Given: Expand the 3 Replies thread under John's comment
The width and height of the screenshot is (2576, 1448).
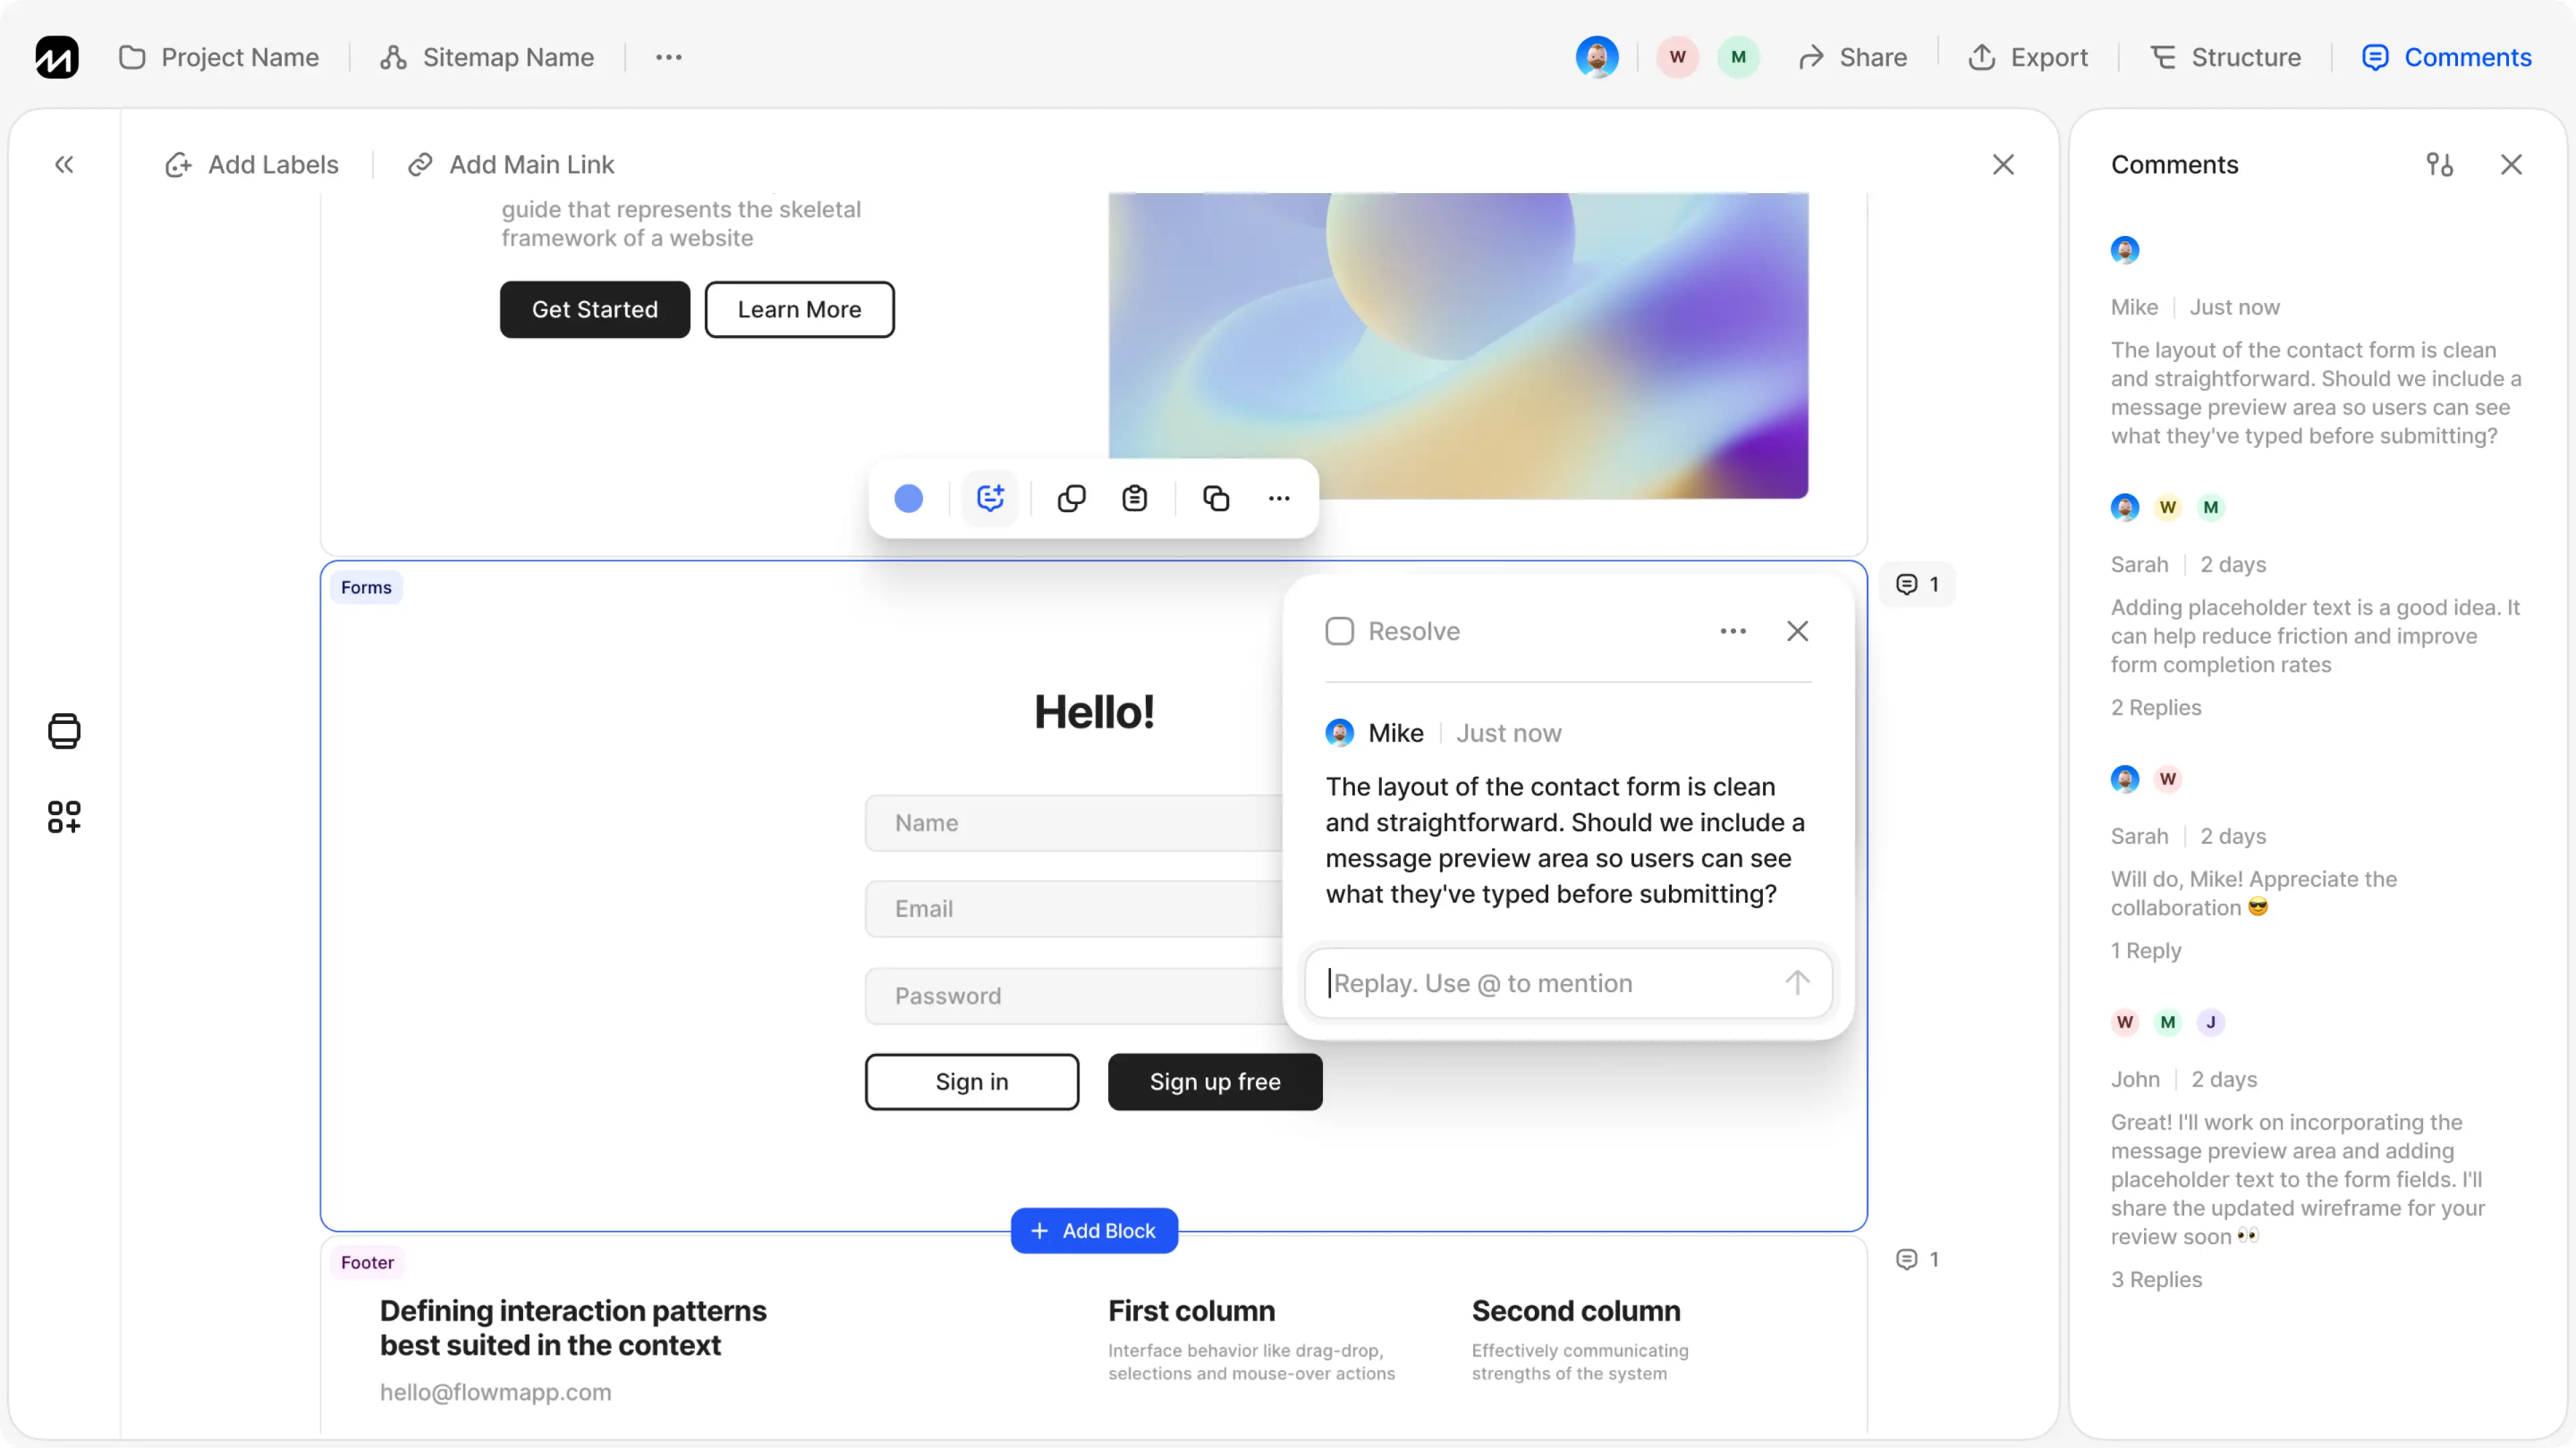Looking at the screenshot, I should coord(2156,1279).
